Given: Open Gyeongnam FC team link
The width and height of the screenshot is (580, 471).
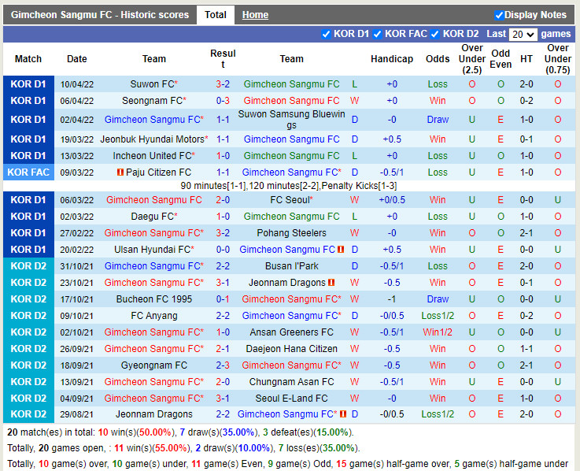Looking at the screenshot, I should [x=154, y=365].
